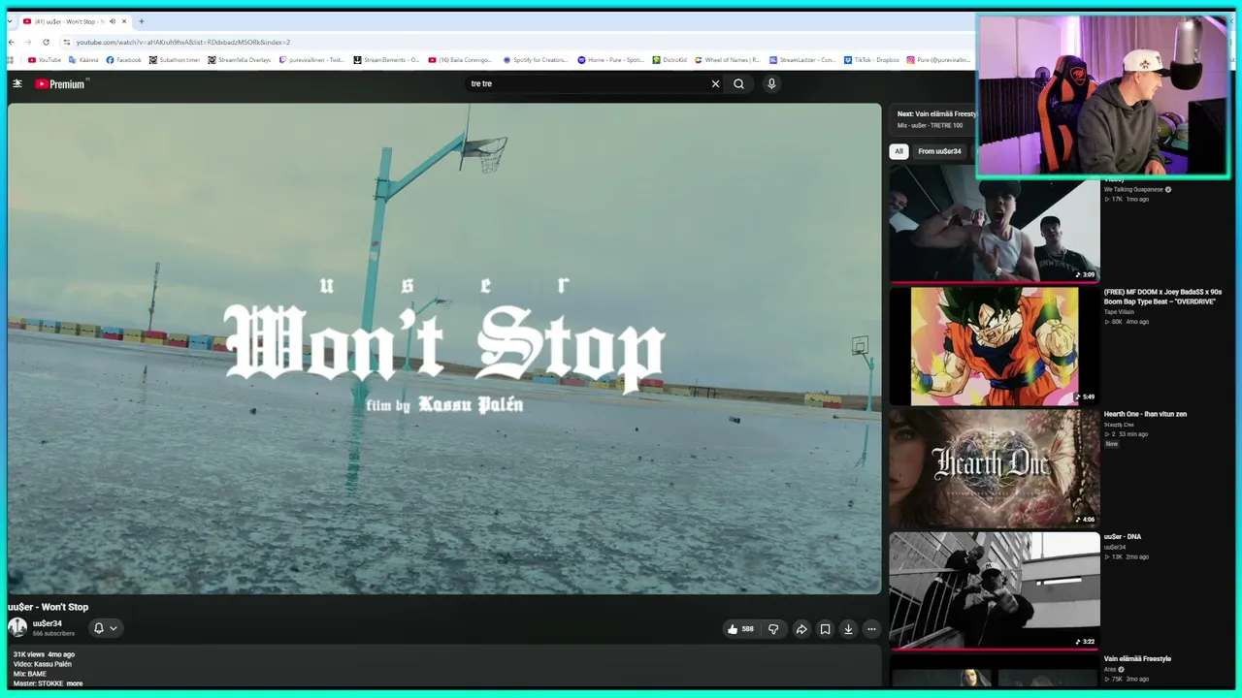This screenshot has height=698, width=1242.
Task: Go to YouTube Premium home logo
Action: (60, 84)
